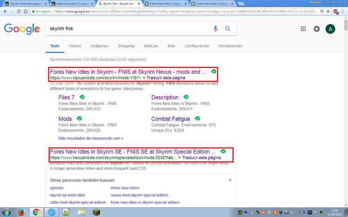Screen dimensions: 348x217
Task: Click green checkmark beside the Description result
Action: point(186,97)
